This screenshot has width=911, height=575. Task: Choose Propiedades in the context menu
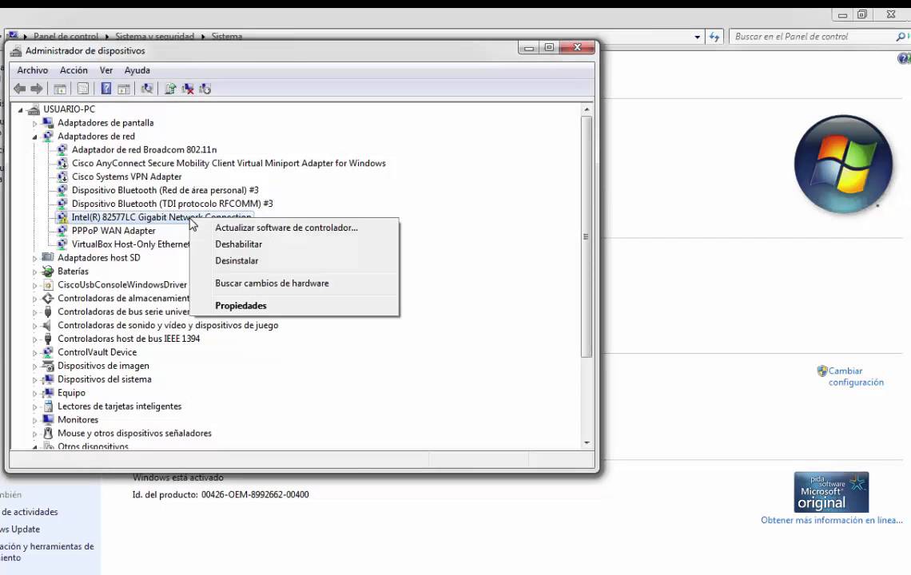pyautogui.click(x=295, y=306)
